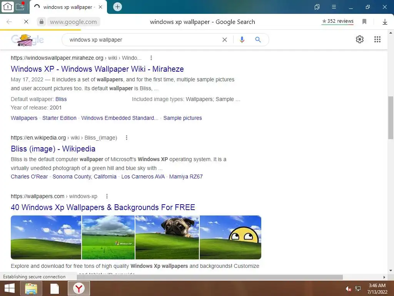The height and width of the screenshot is (296, 394).
Task: Open options for the miraheze.org result
Action: (x=151, y=58)
